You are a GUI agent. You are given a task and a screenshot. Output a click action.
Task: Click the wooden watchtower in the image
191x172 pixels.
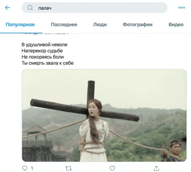(x=36, y=140)
